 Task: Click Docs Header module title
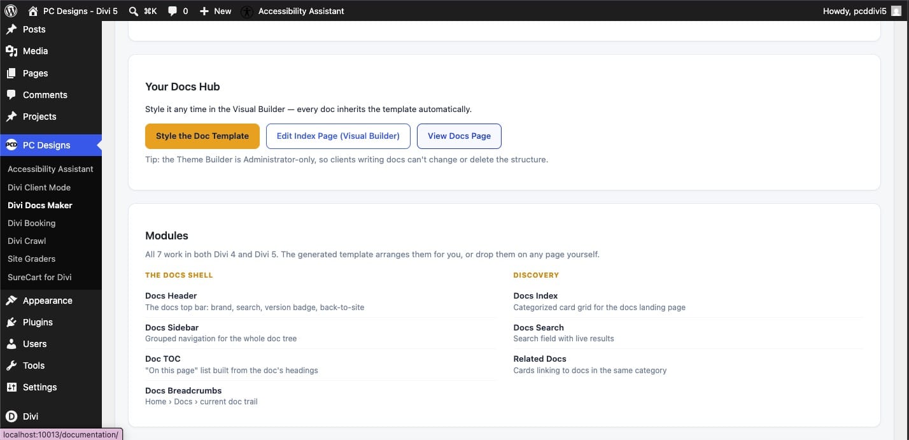pyautogui.click(x=171, y=296)
